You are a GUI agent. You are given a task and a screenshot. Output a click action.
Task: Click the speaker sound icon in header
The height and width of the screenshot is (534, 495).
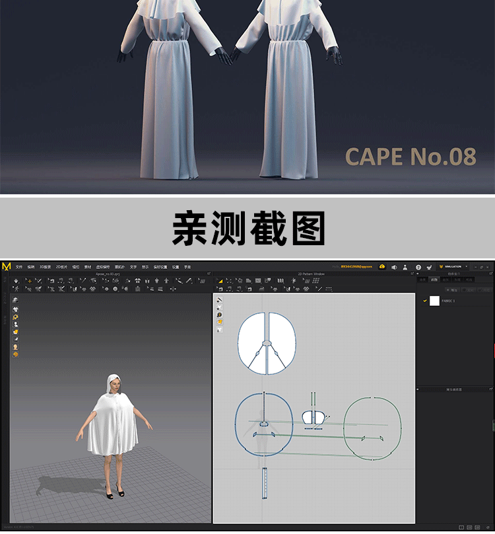click(x=394, y=267)
